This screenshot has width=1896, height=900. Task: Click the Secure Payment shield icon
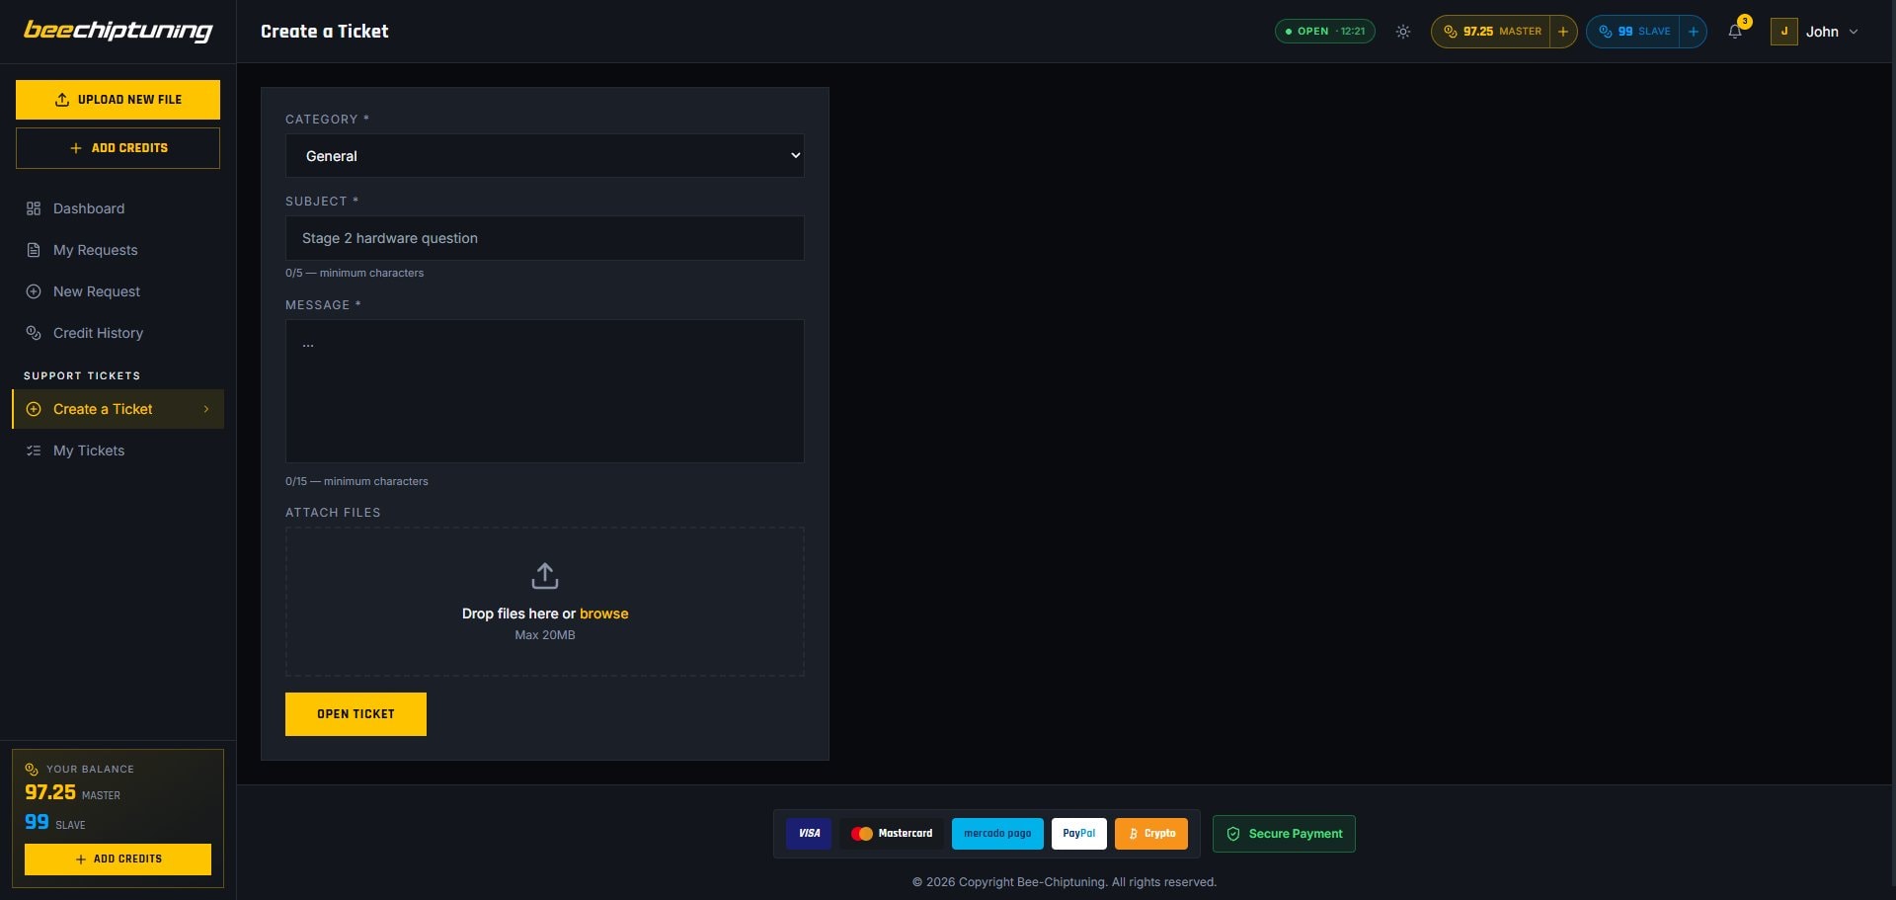(1232, 834)
